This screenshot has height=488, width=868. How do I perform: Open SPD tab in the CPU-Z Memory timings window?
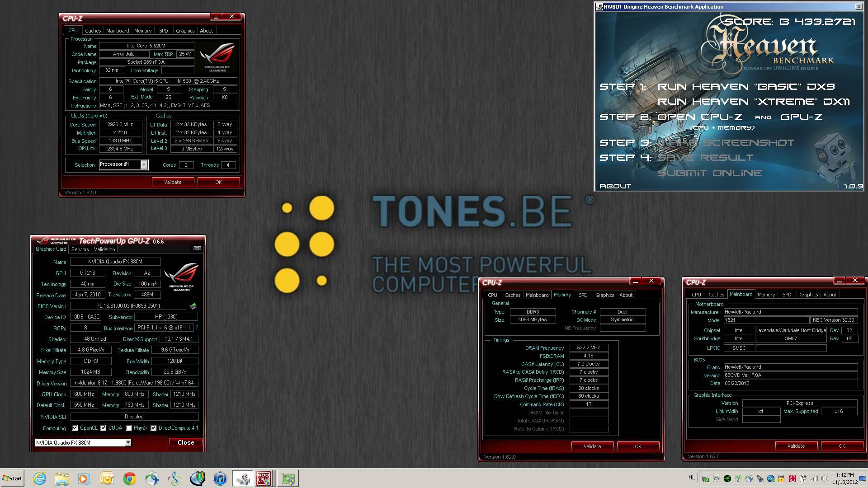(x=583, y=295)
